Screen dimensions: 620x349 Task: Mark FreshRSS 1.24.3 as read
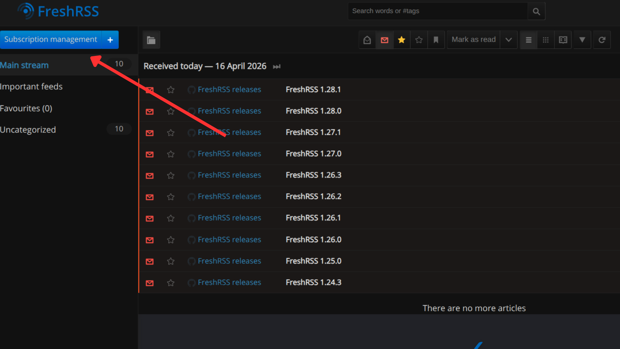pyautogui.click(x=150, y=283)
